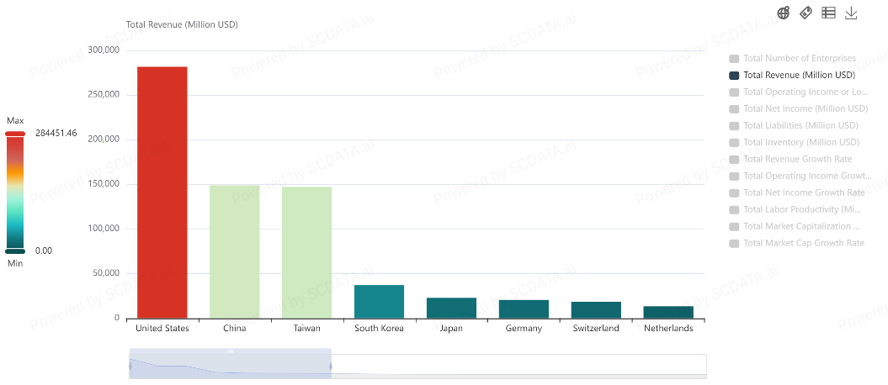Click the price tag label icon
Viewport: 888px width, 385px height.
click(806, 13)
